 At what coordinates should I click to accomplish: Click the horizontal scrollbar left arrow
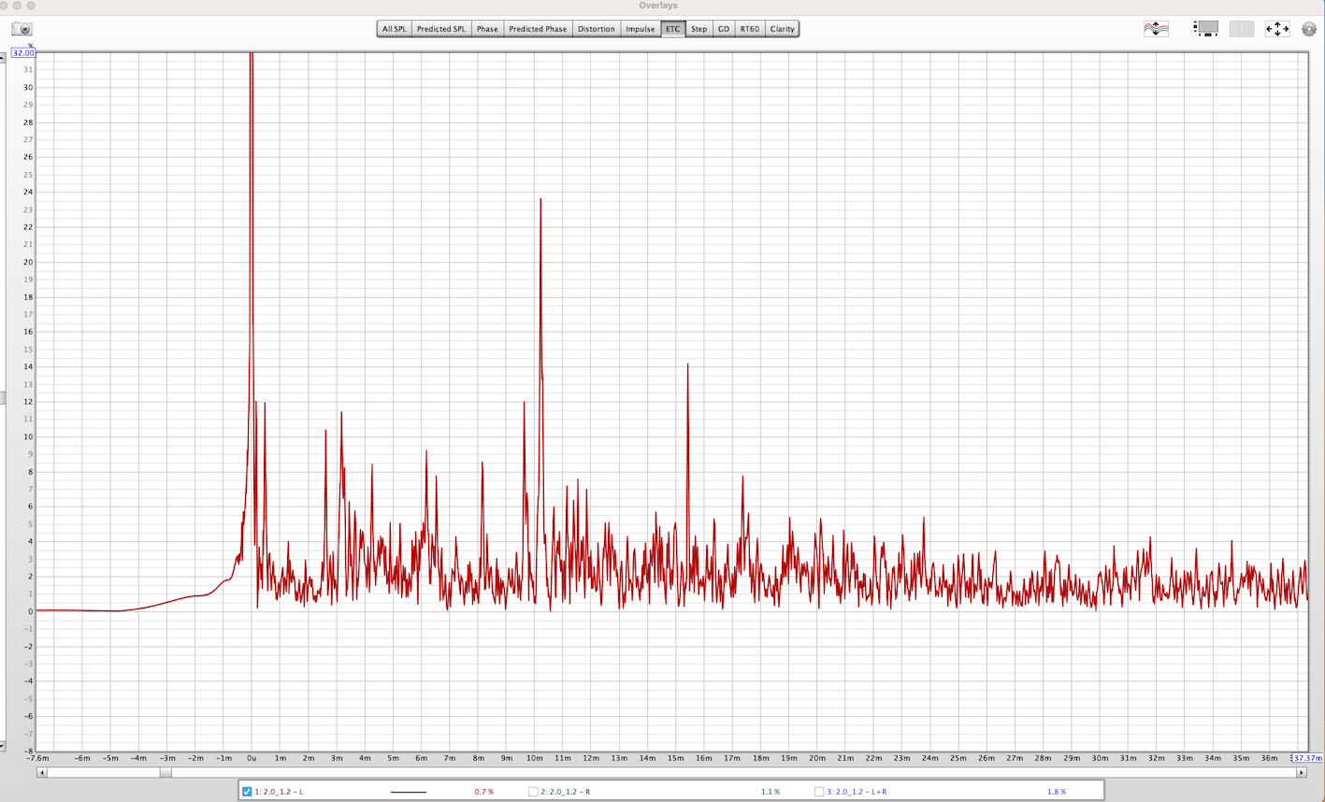(x=41, y=772)
